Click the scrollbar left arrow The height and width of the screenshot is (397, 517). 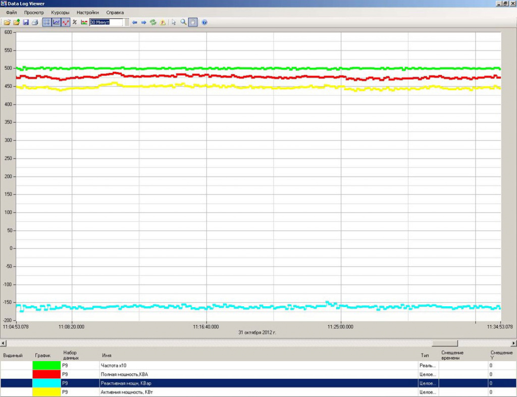tap(3, 344)
